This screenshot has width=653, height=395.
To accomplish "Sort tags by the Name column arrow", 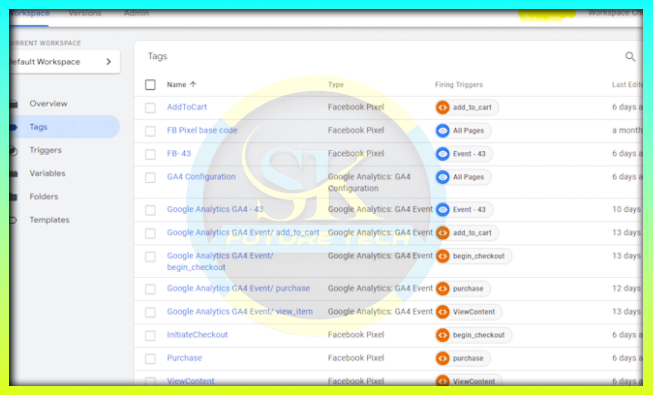I will tap(193, 84).
